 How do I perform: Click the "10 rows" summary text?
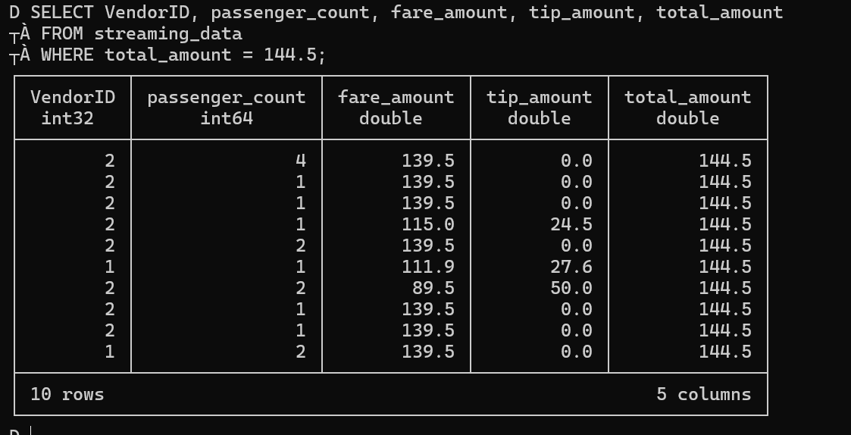coord(67,394)
